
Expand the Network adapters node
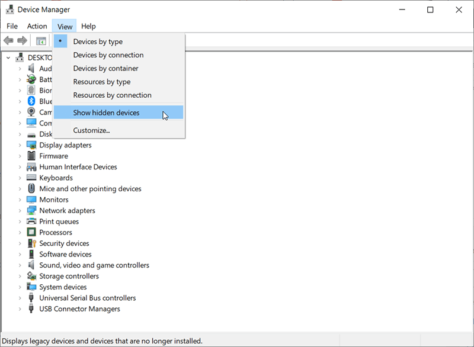20,211
